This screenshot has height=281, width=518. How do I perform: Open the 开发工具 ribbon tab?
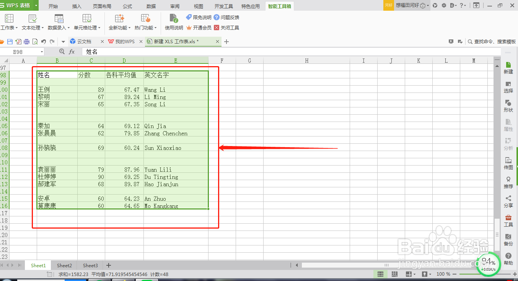click(x=224, y=6)
